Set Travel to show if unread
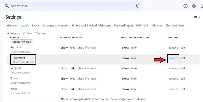The height and width of the screenshot is (102, 203). [x=87, y=79]
